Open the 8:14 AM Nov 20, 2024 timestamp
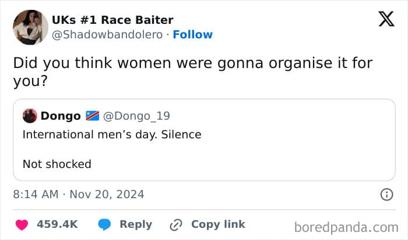 [x=79, y=194]
